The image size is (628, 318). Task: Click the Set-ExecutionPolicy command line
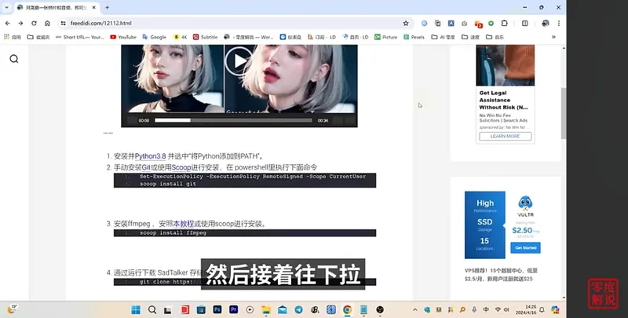coord(253,177)
